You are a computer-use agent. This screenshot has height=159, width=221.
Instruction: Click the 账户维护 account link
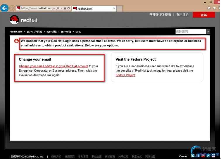pos(182,15)
